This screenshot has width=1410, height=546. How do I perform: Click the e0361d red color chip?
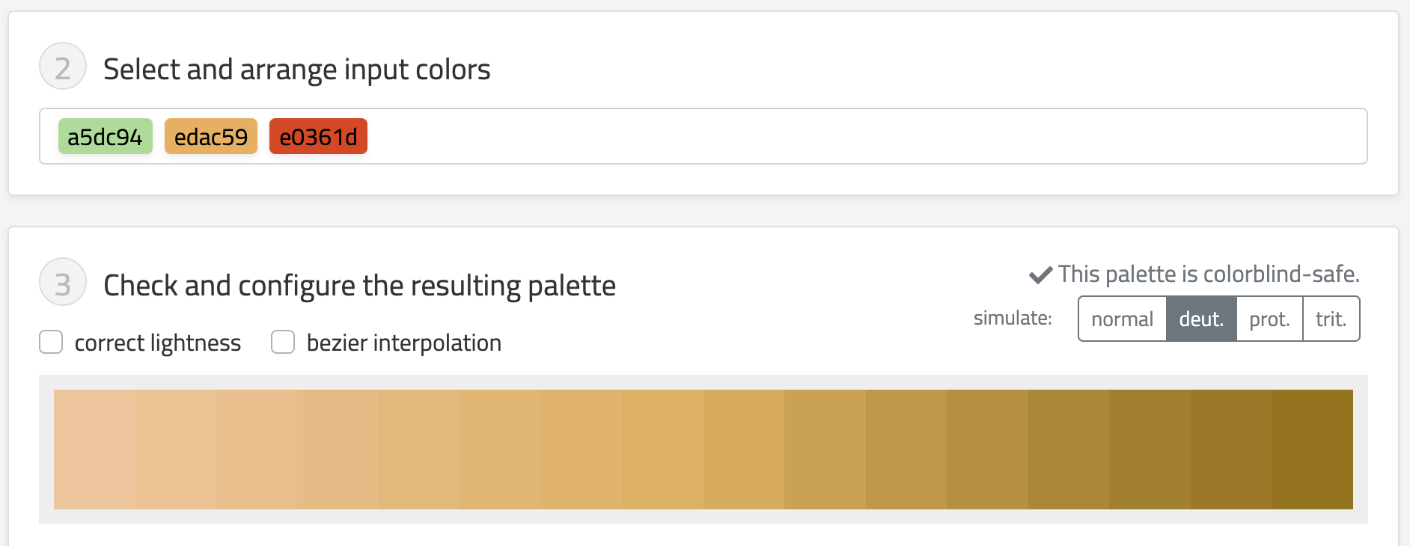click(x=318, y=137)
